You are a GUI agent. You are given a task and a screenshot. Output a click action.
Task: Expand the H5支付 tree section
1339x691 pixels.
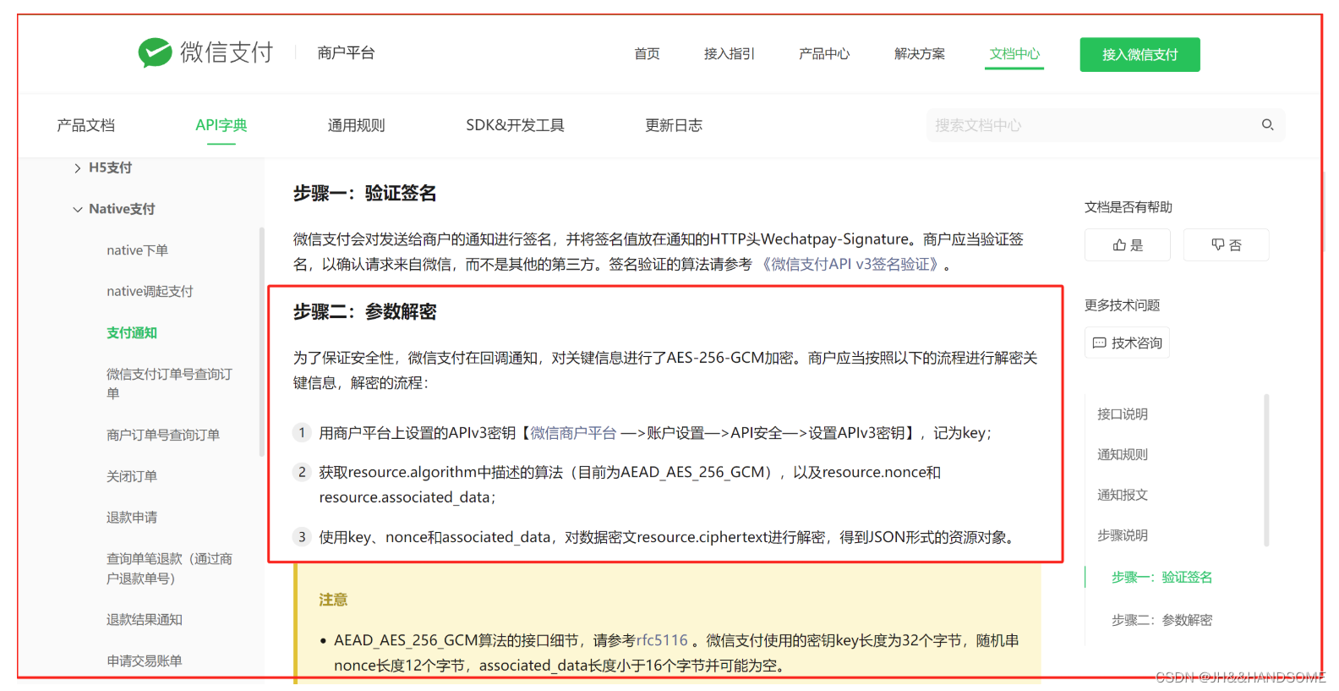coord(78,168)
